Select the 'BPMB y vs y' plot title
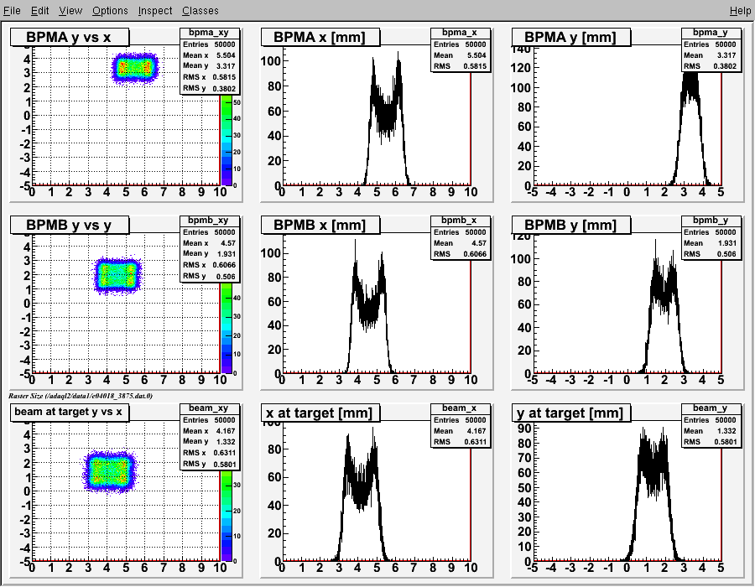This screenshot has width=755, height=587. [70, 226]
